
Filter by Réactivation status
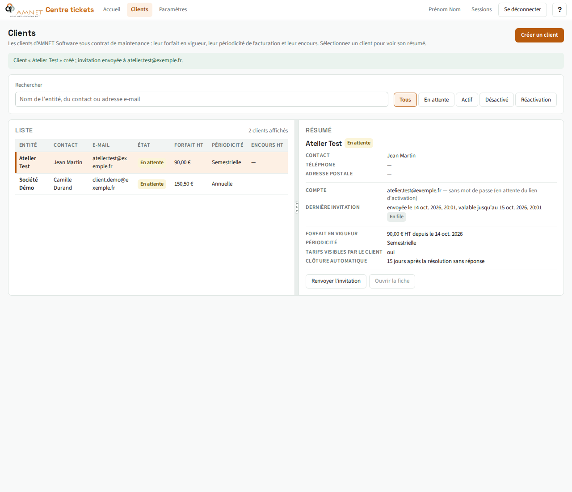pyautogui.click(x=536, y=100)
